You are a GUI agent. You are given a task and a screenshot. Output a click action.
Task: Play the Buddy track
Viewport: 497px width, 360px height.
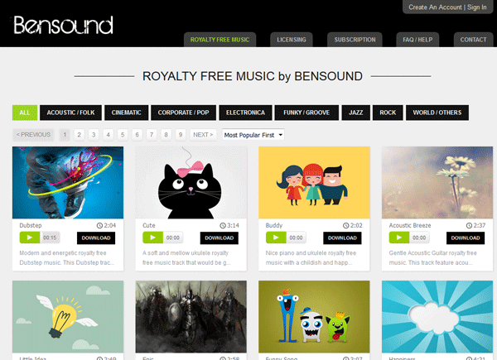coord(276,238)
